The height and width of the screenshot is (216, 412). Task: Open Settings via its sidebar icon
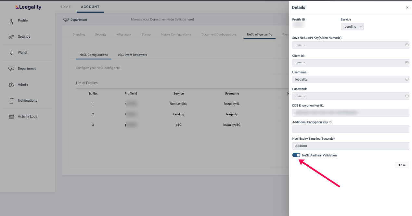pos(11,37)
